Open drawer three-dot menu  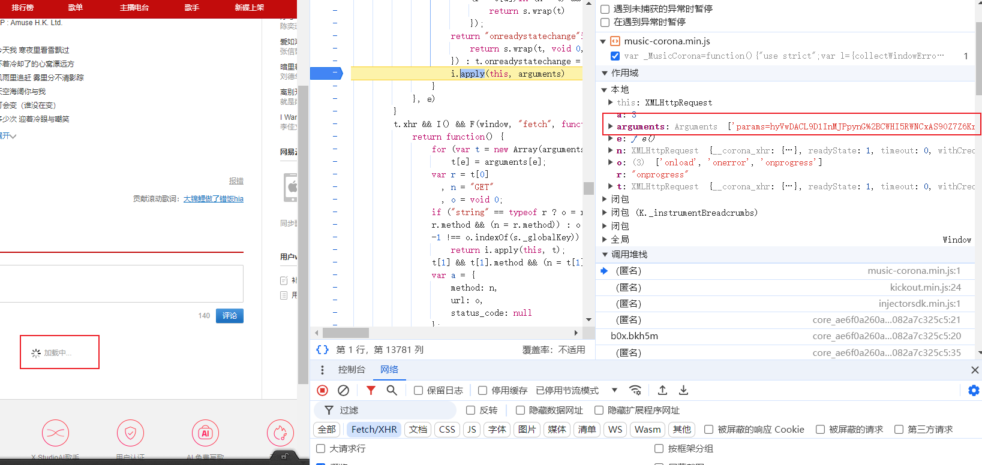pos(322,370)
